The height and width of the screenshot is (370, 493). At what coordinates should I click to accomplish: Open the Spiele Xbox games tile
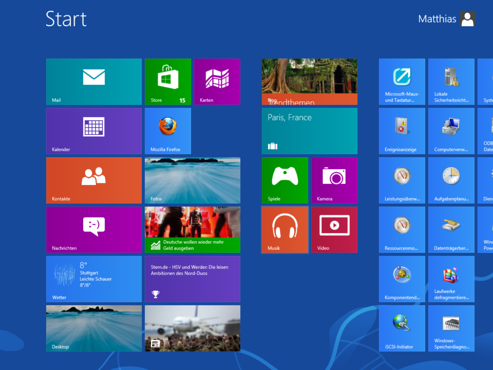pos(285,180)
